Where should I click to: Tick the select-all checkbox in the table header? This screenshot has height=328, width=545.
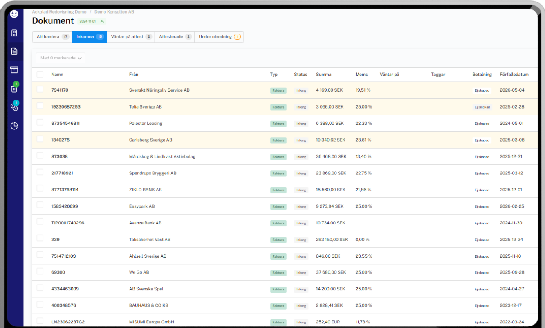click(x=40, y=75)
